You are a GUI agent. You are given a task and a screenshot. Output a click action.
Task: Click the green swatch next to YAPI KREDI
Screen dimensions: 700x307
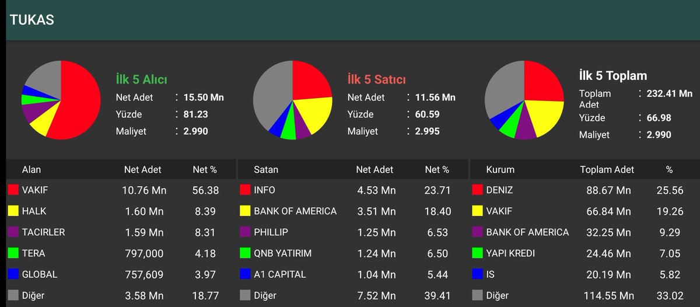coord(477,253)
